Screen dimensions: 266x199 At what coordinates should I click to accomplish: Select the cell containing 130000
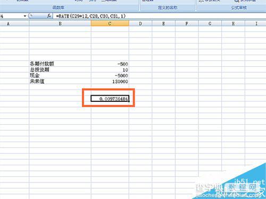pos(110,81)
